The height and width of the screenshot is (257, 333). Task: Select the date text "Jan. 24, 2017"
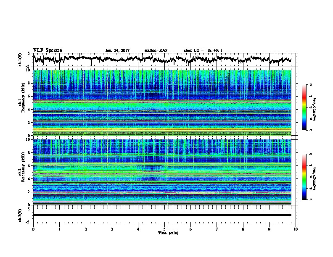click(117, 50)
